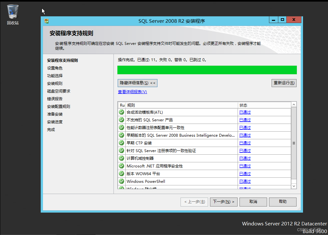The image size is (328, 235).
Task: Click green check icon for 早期 CTP 安装
Action: pos(122,143)
